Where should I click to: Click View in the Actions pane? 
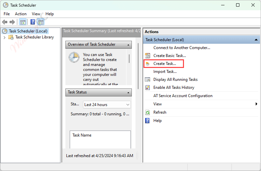157,104
